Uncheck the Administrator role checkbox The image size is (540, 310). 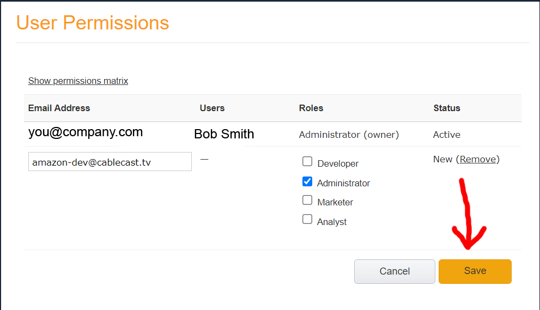pos(307,181)
